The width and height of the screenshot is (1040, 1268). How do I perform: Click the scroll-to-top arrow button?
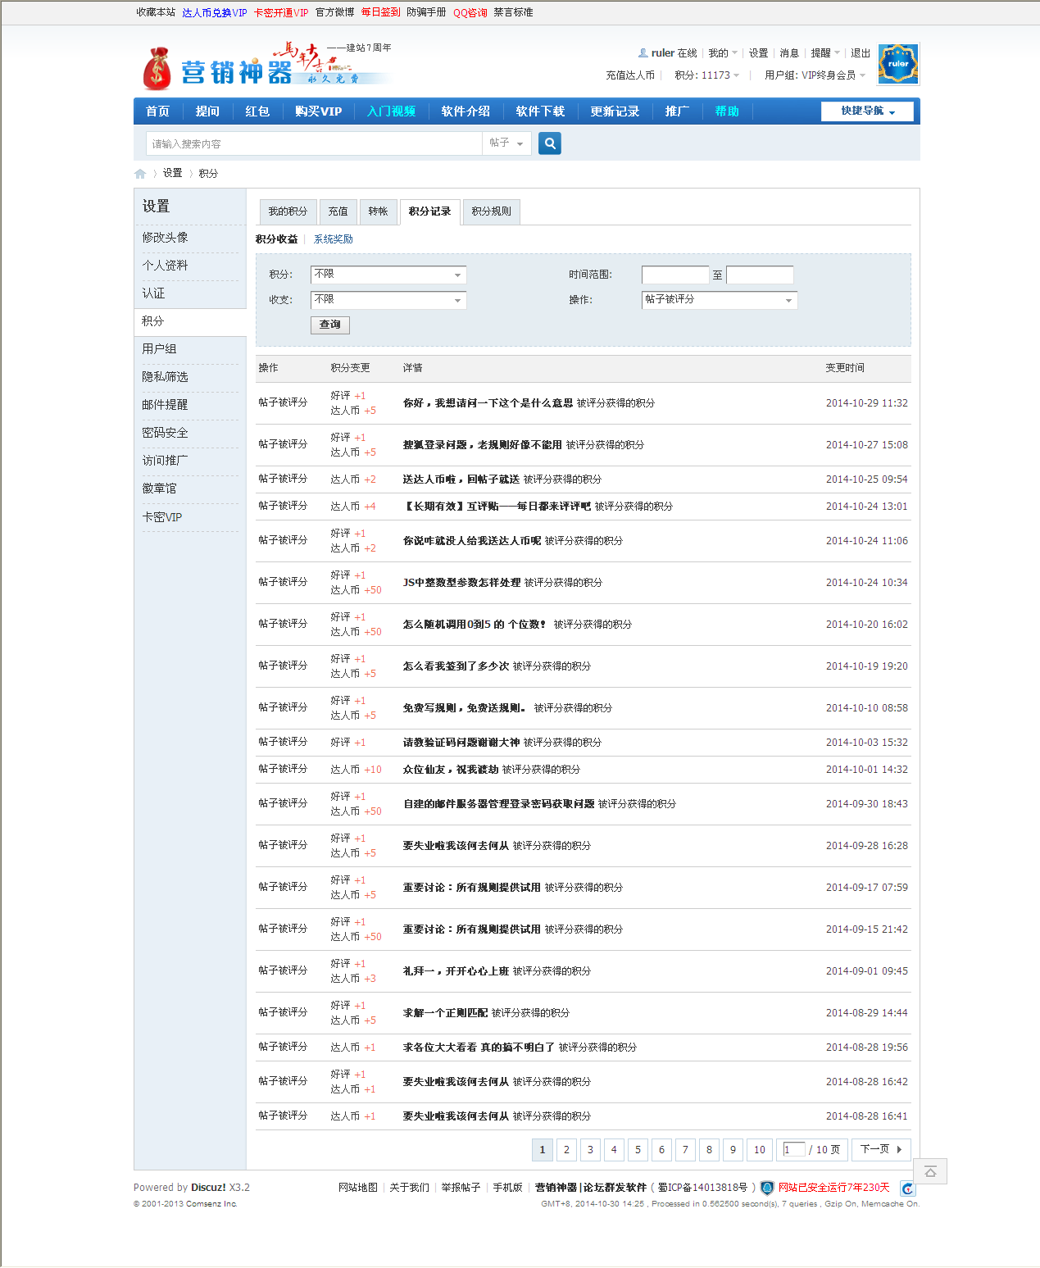coord(930,1171)
